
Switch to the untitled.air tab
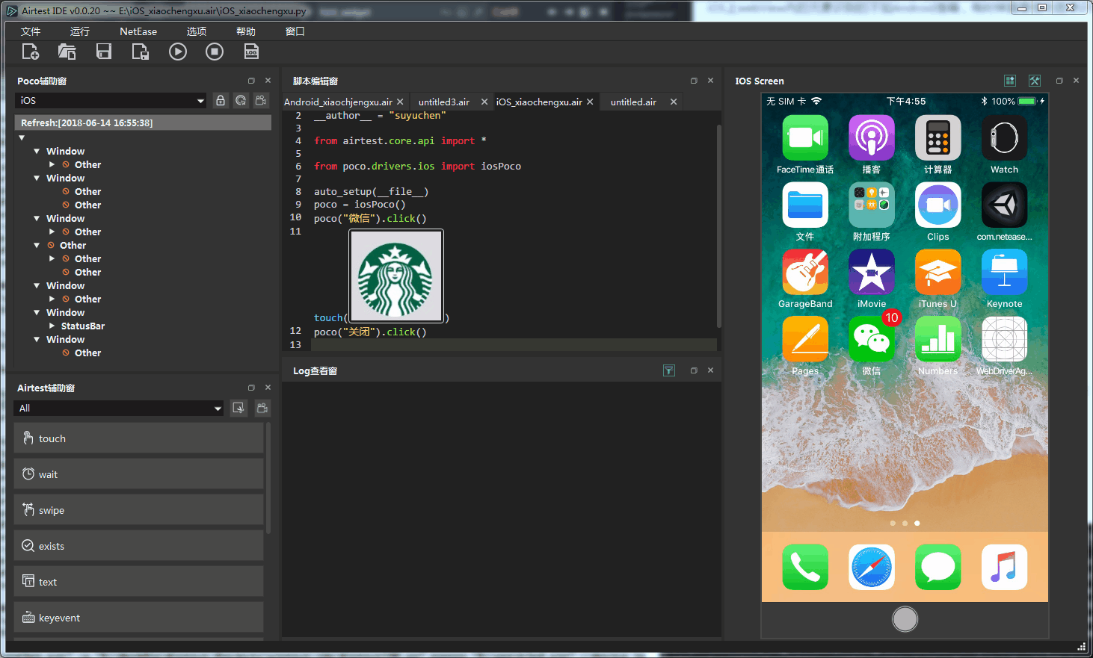tap(633, 102)
